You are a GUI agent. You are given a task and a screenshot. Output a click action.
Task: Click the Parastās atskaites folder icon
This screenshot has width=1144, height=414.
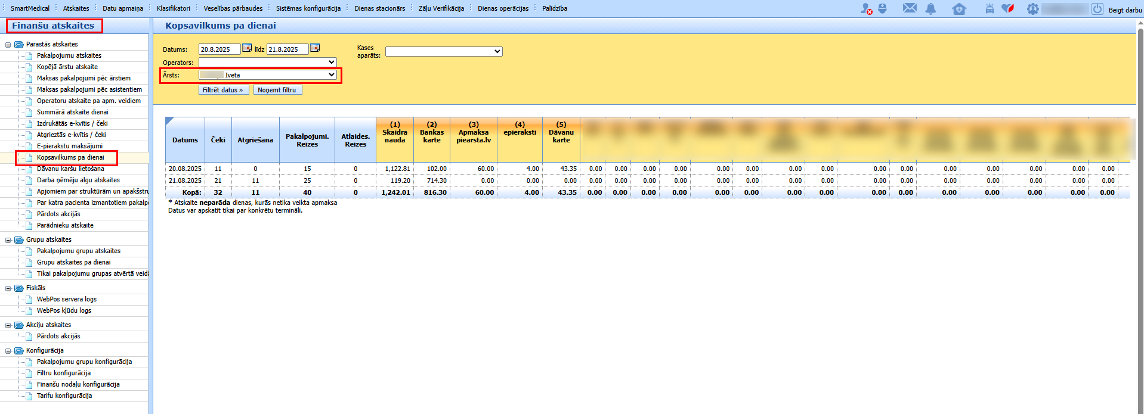tap(19, 44)
